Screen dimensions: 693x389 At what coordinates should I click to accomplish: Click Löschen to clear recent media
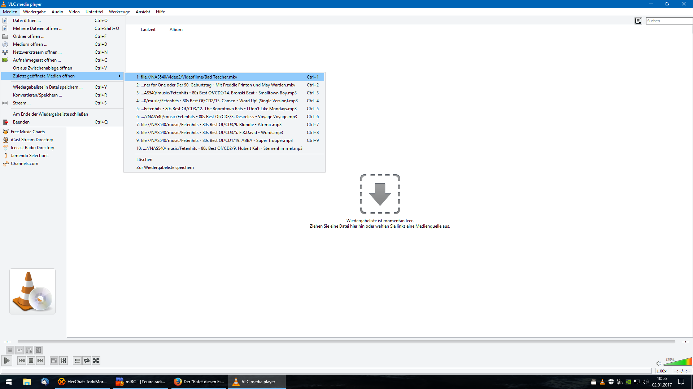click(x=224, y=160)
